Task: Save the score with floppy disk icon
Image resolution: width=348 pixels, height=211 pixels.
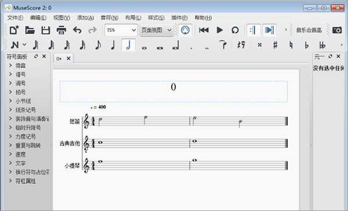Action: 45,30
